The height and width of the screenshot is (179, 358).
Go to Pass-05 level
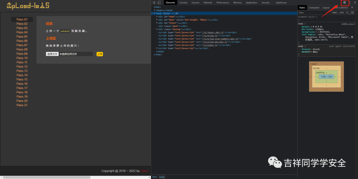pyautogui.click(x=22, y=36)
